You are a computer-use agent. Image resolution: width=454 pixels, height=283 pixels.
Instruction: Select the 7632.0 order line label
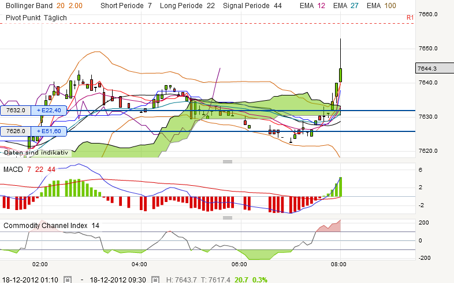(x=16, y=111)
